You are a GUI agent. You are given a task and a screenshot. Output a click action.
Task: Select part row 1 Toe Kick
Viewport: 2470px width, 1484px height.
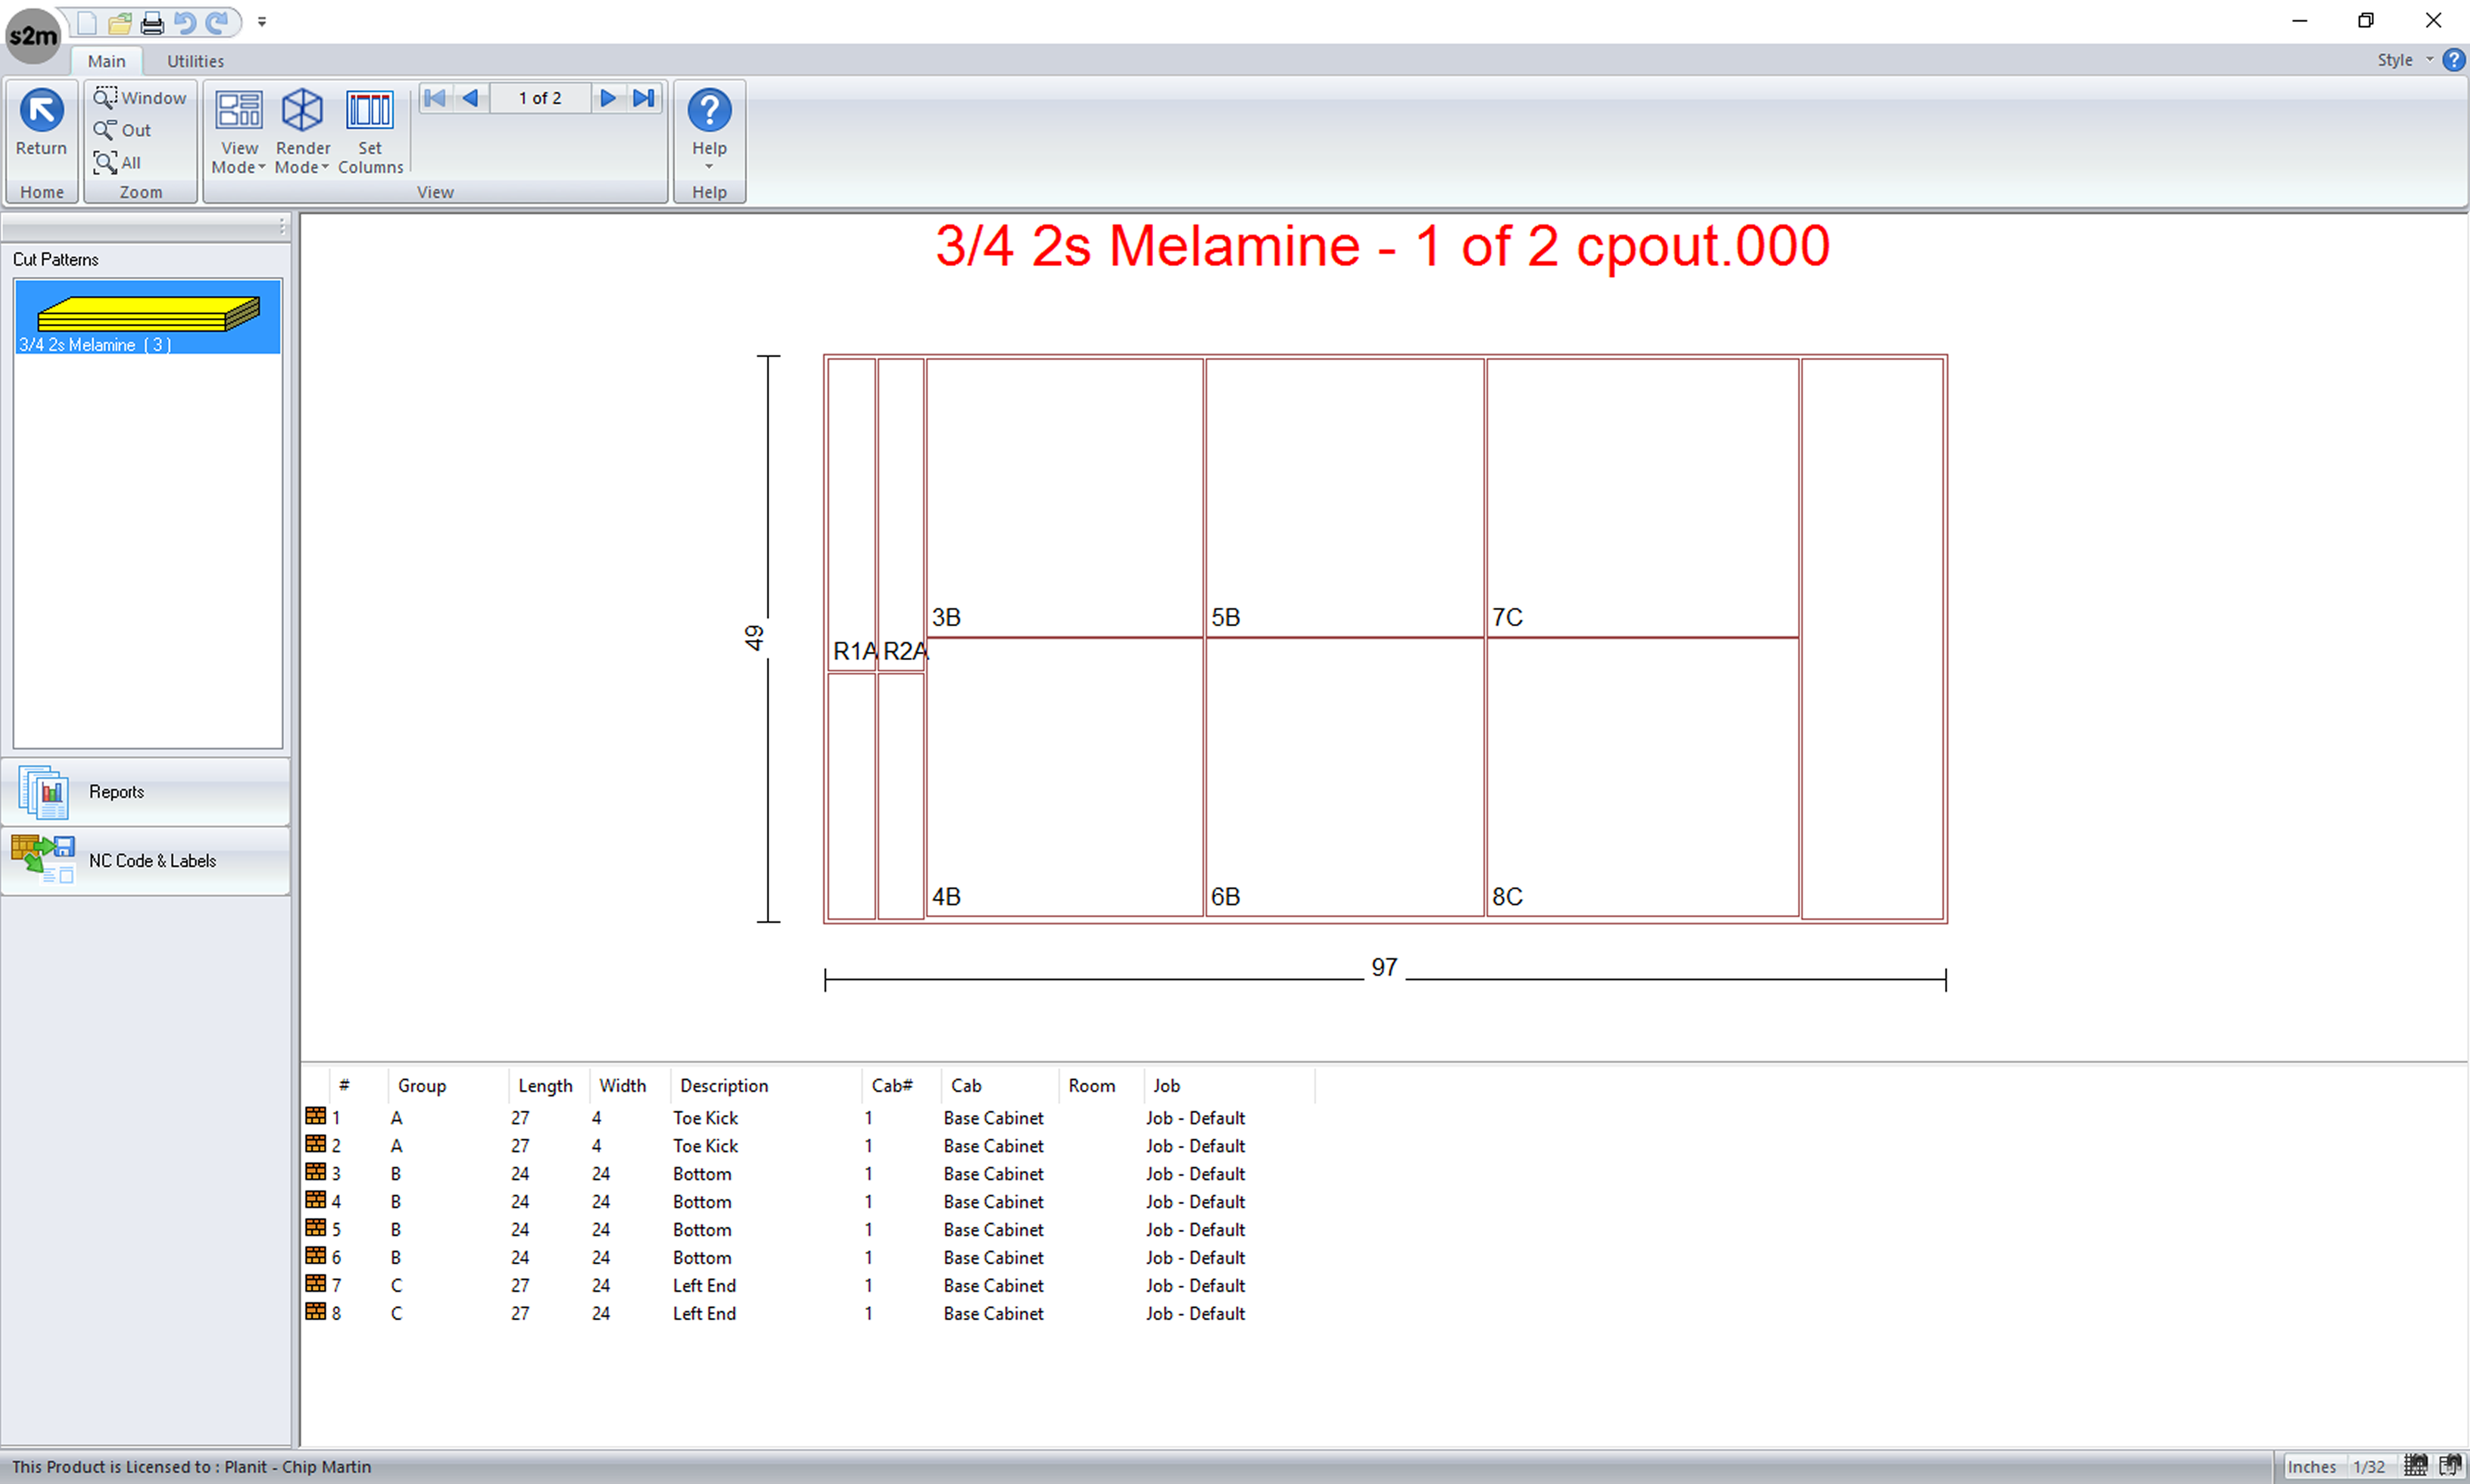(x=808, y=1118)
